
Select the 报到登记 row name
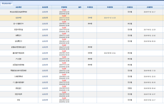pyautogui.click(x=18, y=88)
